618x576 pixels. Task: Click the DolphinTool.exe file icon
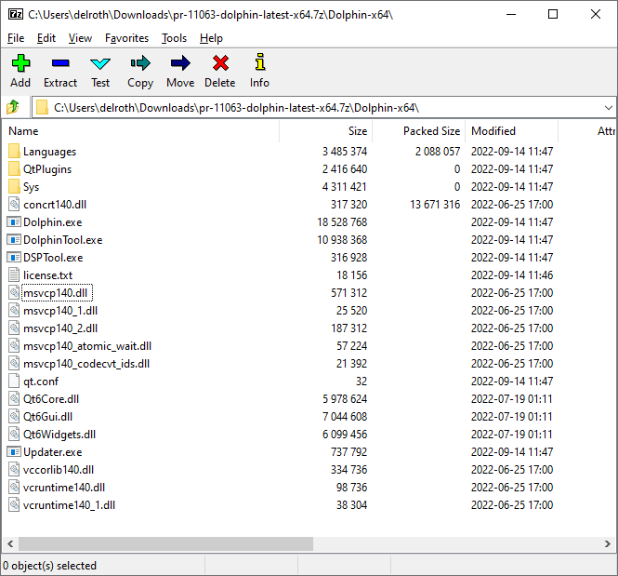tap(14, 240)
